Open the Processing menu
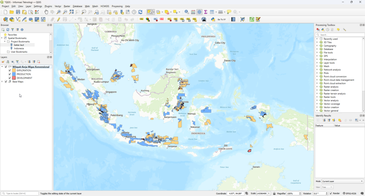 [117, 6]
